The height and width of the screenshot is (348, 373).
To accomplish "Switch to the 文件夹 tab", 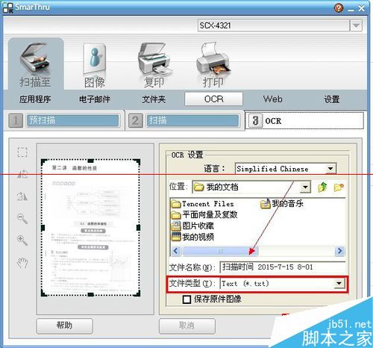I will (x=154, y=99).
